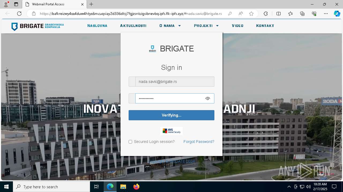Open the Favorites list icon
The width and height of the screenshot is (343, 192).
point(290,14)
